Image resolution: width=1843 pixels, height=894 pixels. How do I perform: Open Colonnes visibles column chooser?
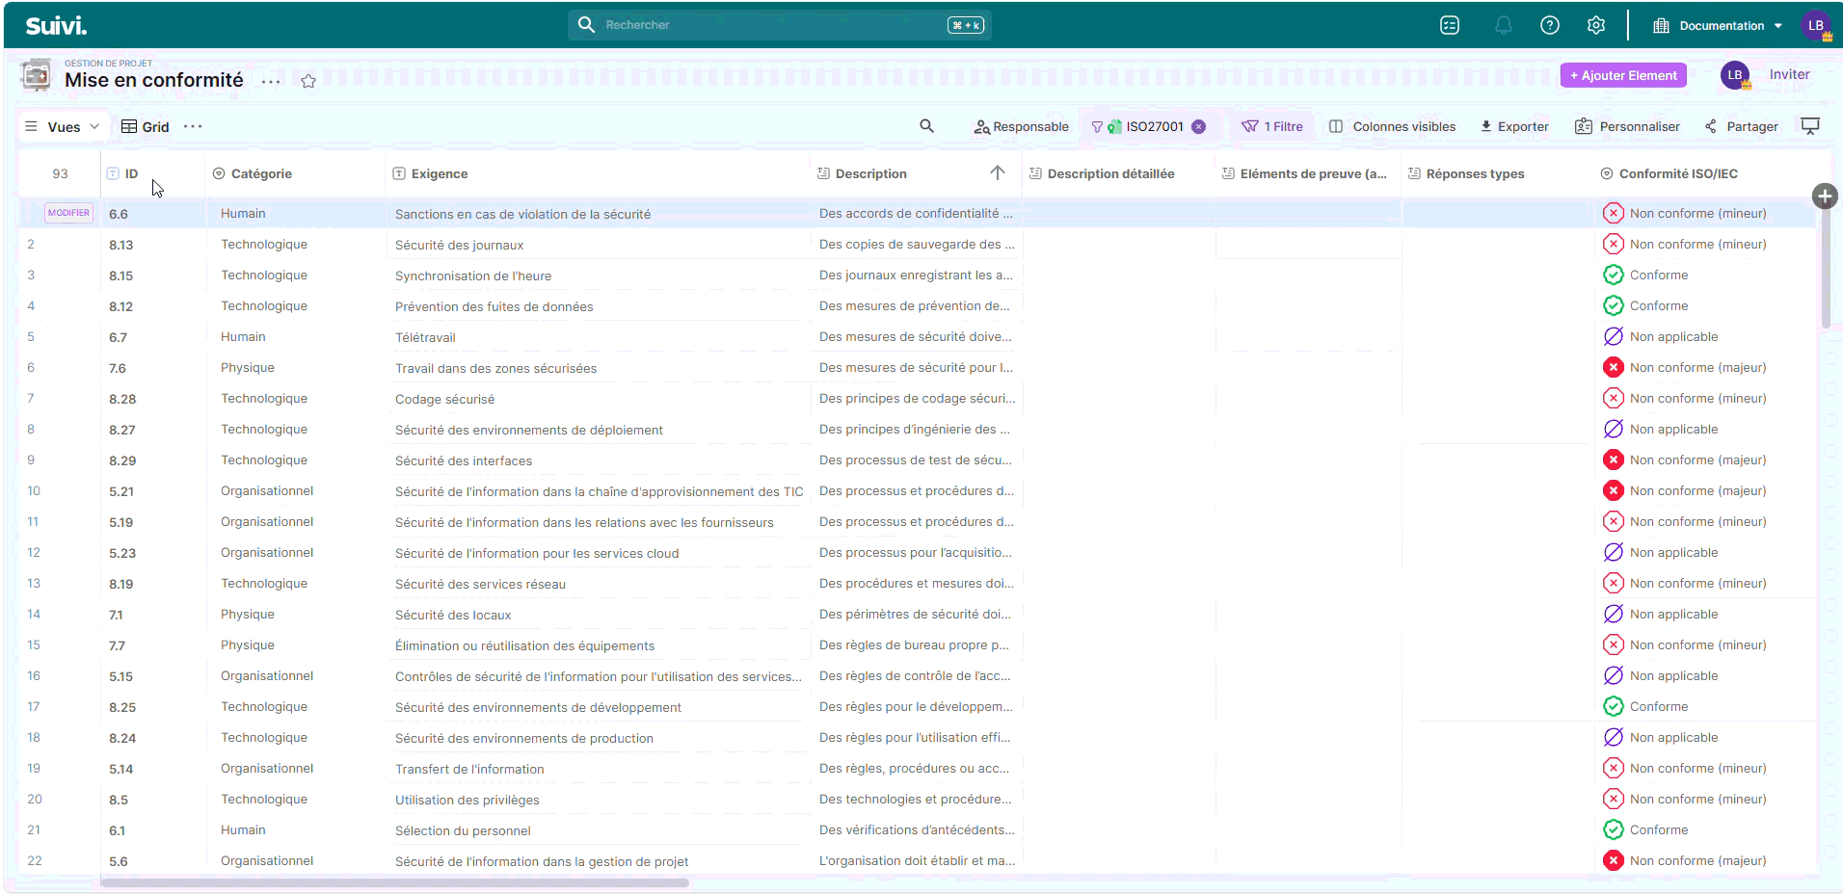[x=1393, y=127]
